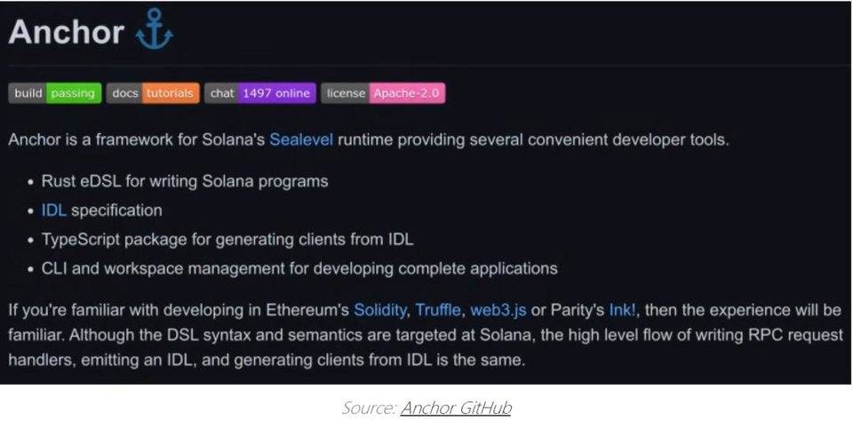Open the license Apache-2.0 badge
This screenshot has height=429, width=853.
click(383, 93)
